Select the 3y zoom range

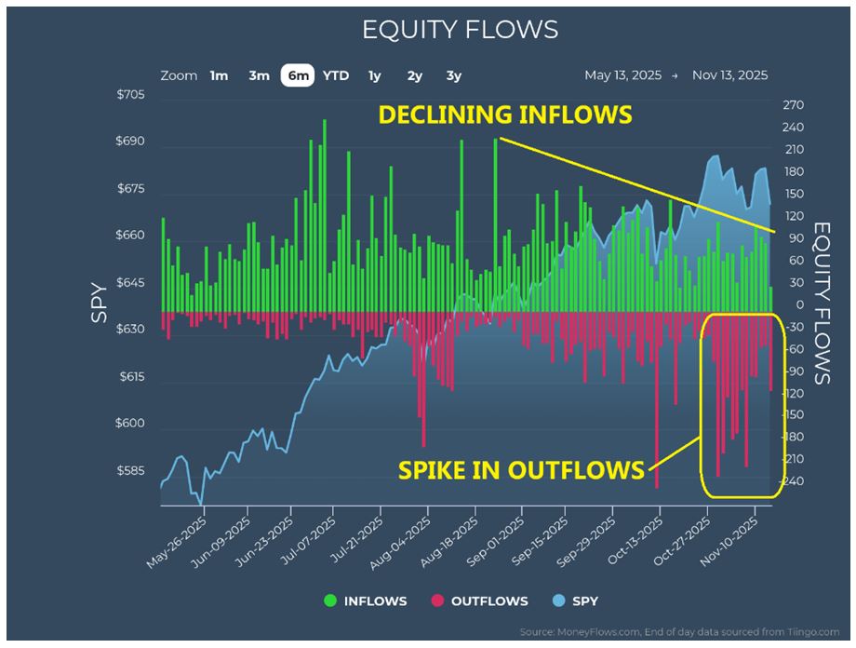tap(454, 75)
